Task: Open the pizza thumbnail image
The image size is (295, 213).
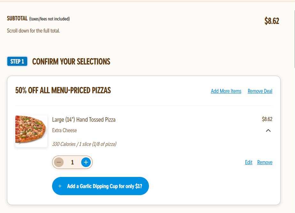Action: 31,131
